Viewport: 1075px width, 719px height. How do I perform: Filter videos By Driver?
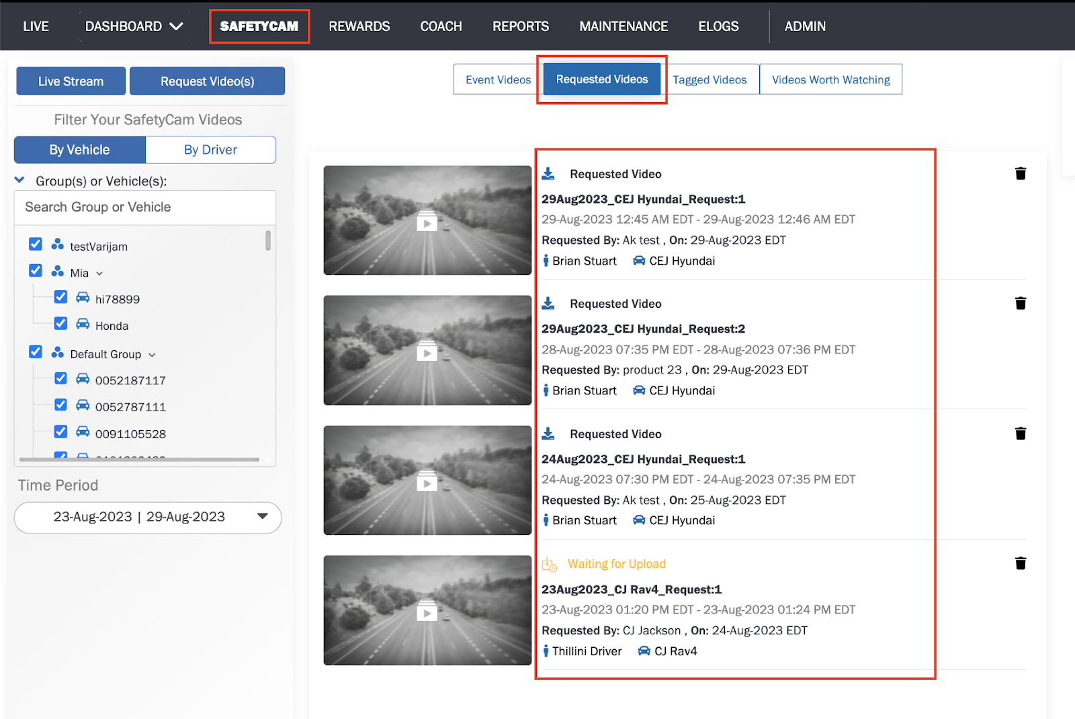coord(211,150)
